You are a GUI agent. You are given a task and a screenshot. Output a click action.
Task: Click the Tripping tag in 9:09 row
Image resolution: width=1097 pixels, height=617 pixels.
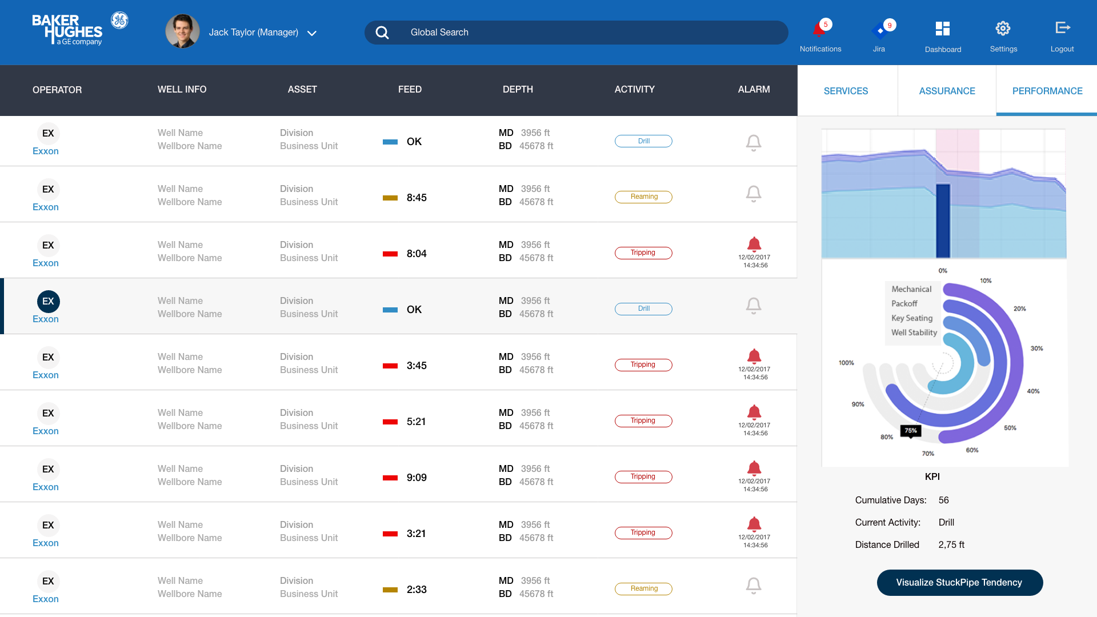(x=643, y=476)
